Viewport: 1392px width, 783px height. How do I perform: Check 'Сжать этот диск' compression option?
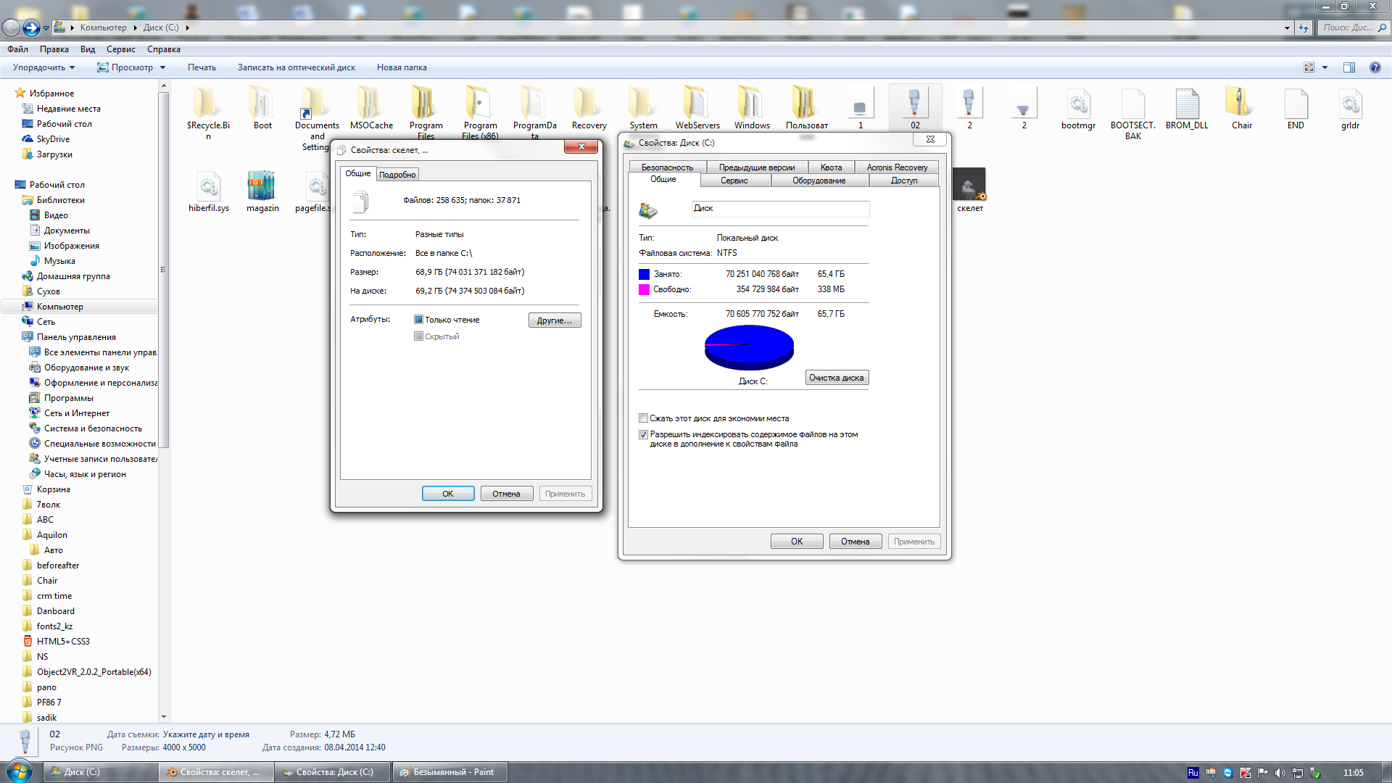(x=643, y=418)
